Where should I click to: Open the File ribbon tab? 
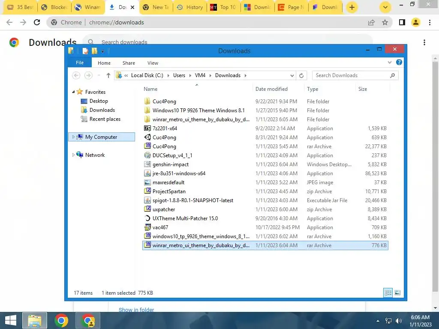click(x=79, y=63)
